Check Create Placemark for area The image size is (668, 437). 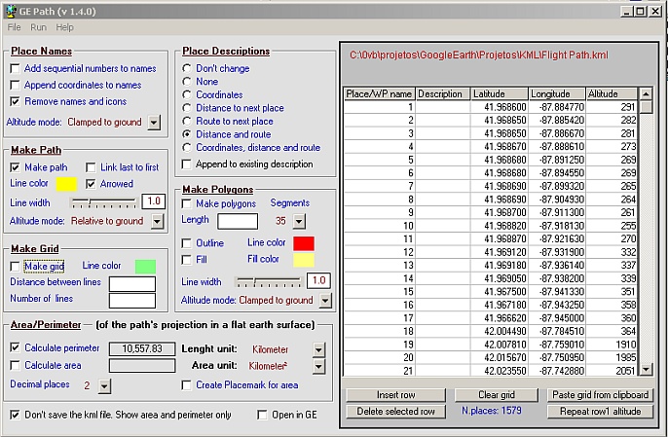click(x=187, y=385)
